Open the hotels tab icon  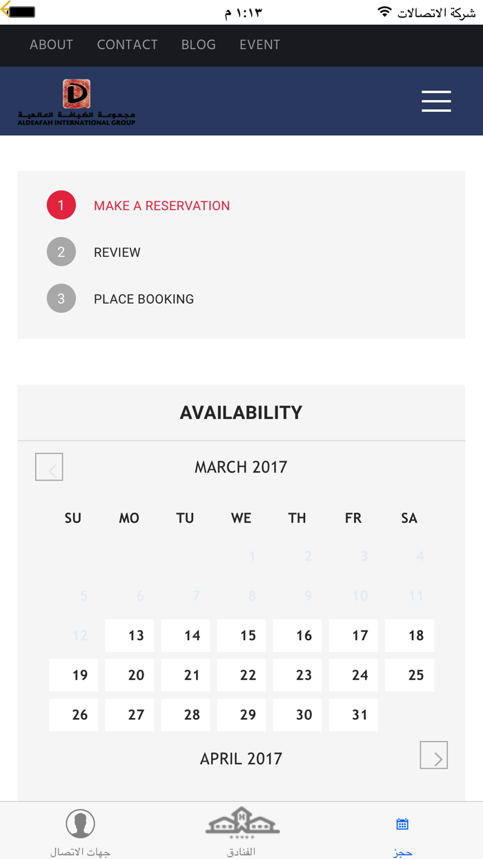pyautogui.click(x=241, y=822)
